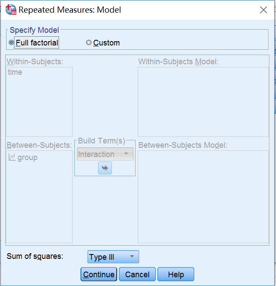This screenshot has height=286, width=276.
Task: Click the SPSS dialog icon in title bar
Action: (x=11, y=10)
